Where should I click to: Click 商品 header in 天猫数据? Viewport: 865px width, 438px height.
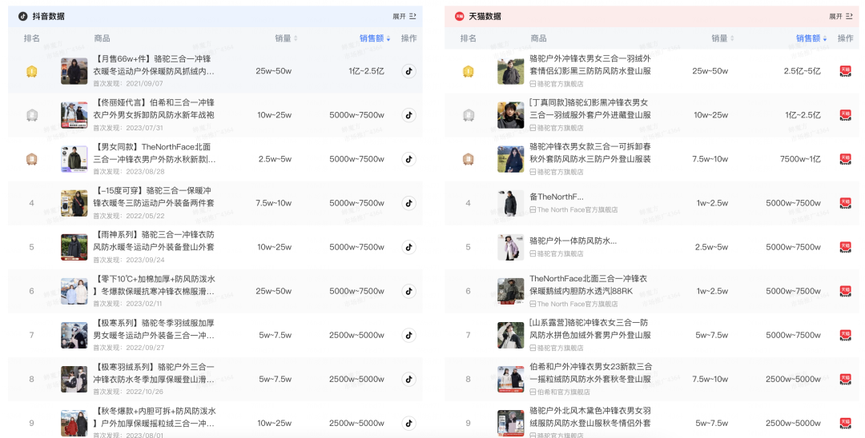click(x=538, y=38)
